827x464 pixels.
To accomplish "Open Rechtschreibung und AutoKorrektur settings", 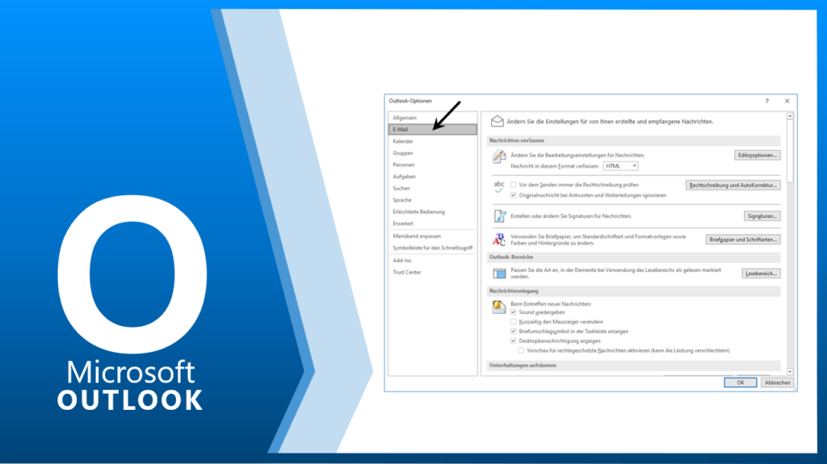I will pos(733,185).
